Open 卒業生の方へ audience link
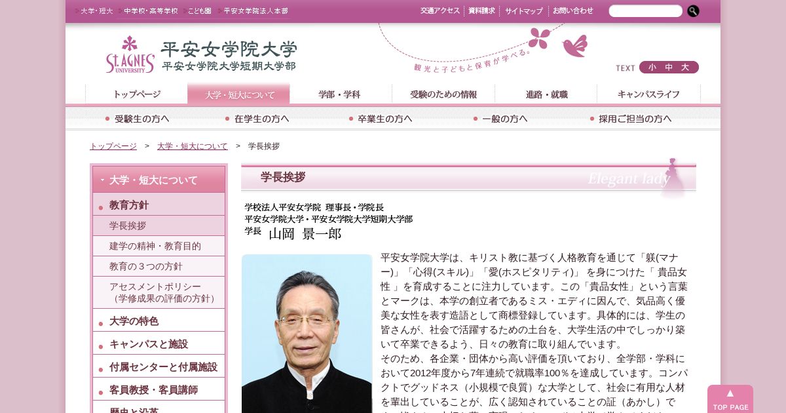Screen dimensions: 786x413 pos(381,119)
